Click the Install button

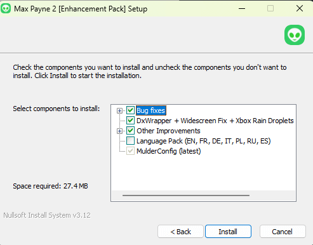228,232
